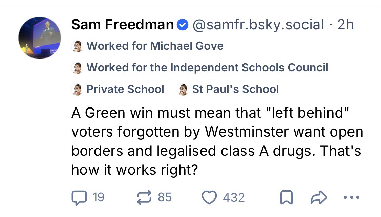Open the Private School label
The width and height of the screenshot is (381, 217).
pyautogui.click(x=125, y=89)
